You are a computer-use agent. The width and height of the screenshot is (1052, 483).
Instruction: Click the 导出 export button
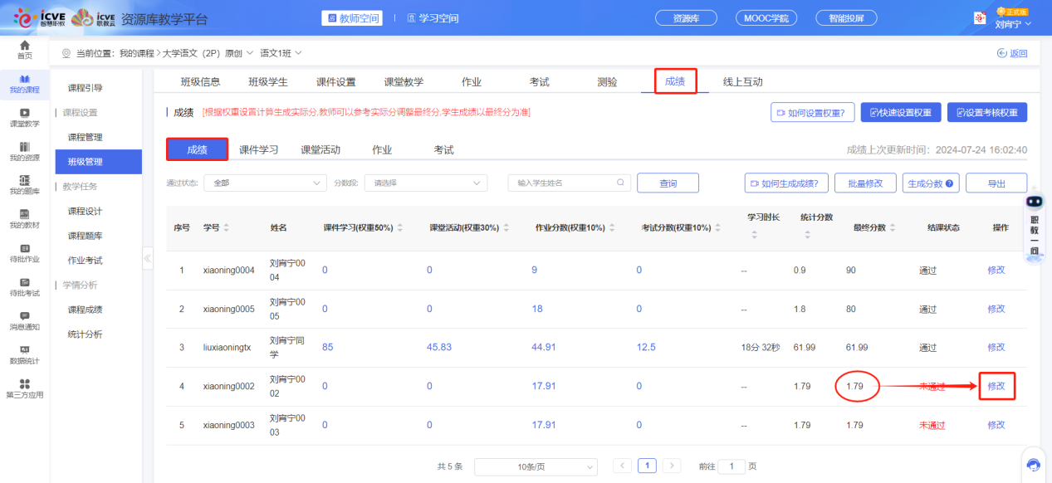[996, 183]
